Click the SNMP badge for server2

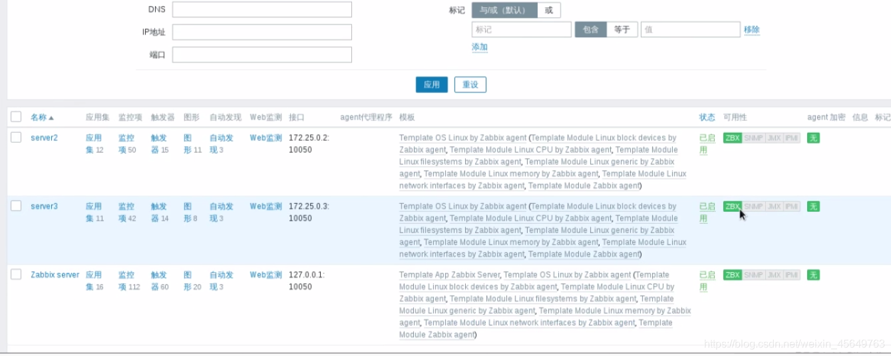point(753,137)
